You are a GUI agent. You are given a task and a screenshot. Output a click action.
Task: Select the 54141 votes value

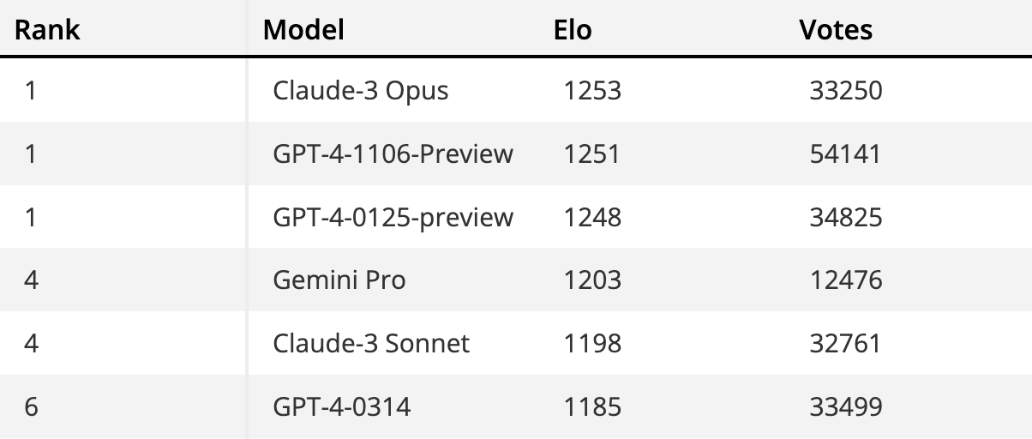844,153
